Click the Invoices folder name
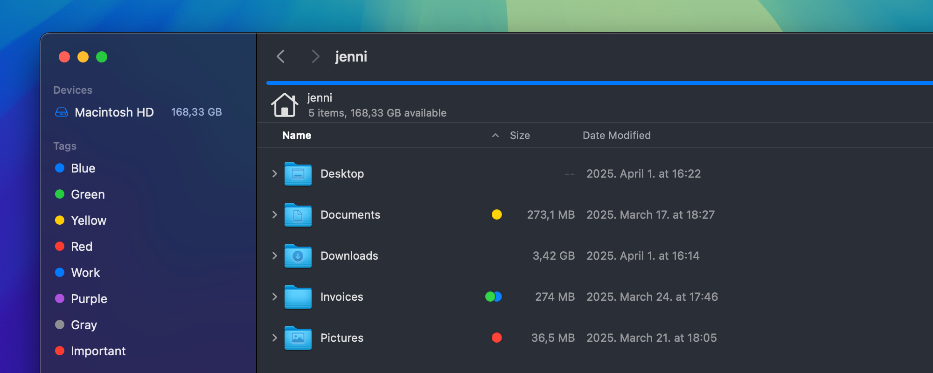This screenshot has width=933, height=373. click(341, 297)
